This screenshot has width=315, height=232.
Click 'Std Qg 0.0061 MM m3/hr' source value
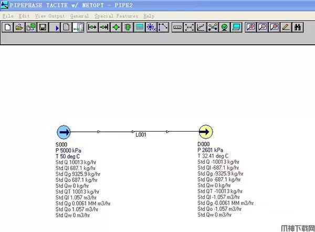(83, 204)
